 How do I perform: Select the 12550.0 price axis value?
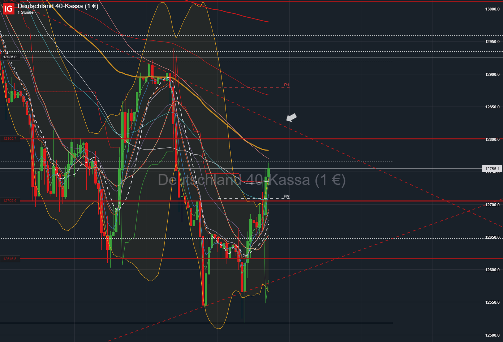click(x=493, y=303)
